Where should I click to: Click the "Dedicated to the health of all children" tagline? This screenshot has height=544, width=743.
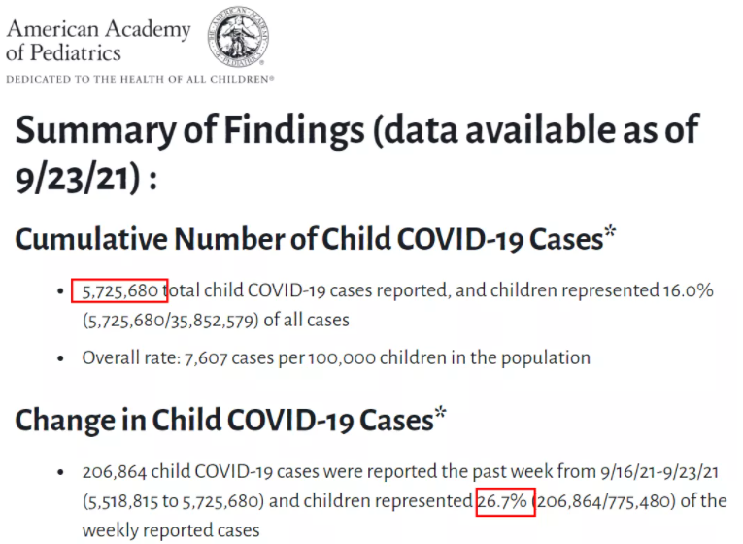(140, 78)
